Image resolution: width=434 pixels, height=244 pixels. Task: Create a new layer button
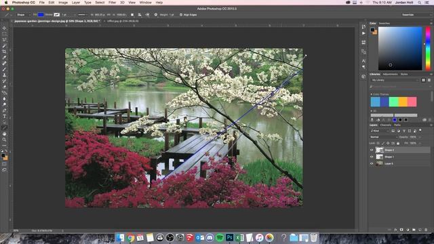pos(420,230)
